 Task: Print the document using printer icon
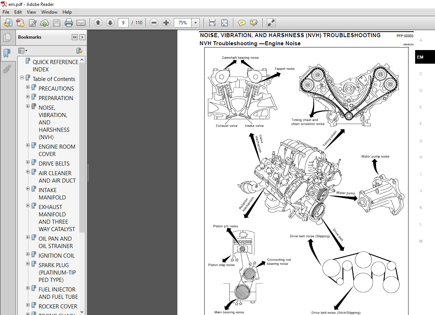click(68, 23)
